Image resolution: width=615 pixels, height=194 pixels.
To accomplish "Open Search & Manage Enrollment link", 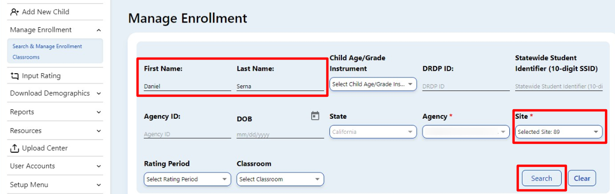I will [48, 46].
